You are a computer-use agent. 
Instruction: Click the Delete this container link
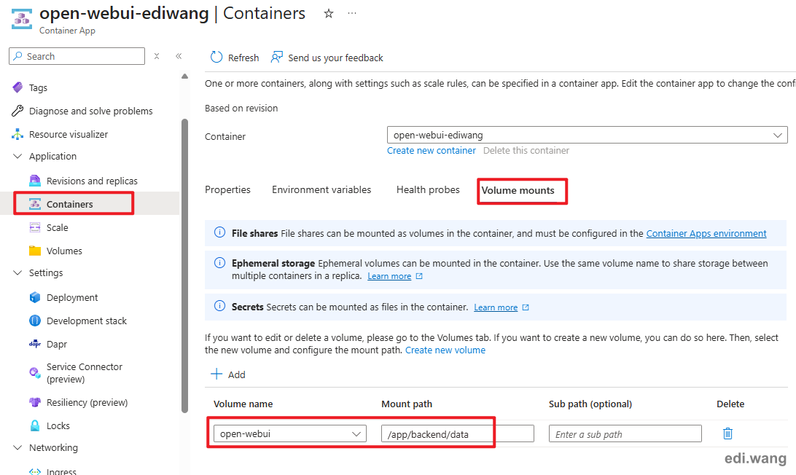point(526,151)
